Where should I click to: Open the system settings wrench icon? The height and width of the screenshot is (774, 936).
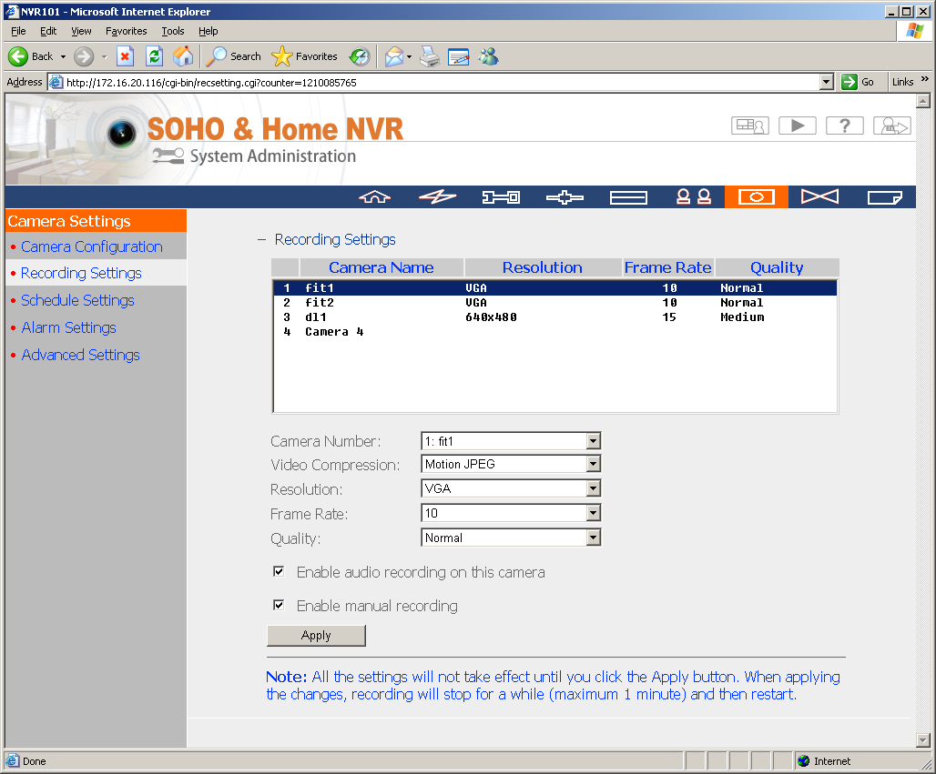pyautogui.click(x=501, y=196)
